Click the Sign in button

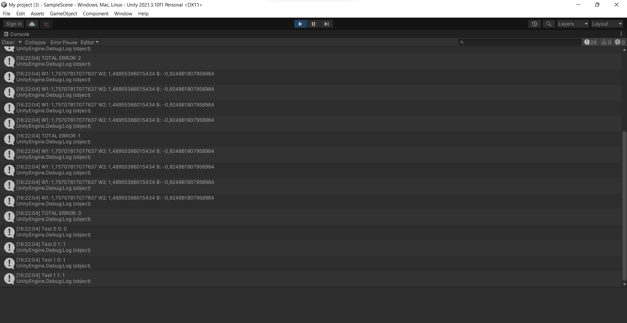(13, 24)
